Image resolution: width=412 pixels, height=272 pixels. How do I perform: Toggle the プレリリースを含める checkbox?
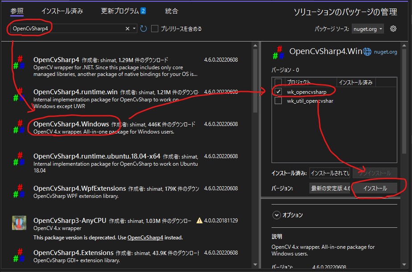tap(155, 29)
